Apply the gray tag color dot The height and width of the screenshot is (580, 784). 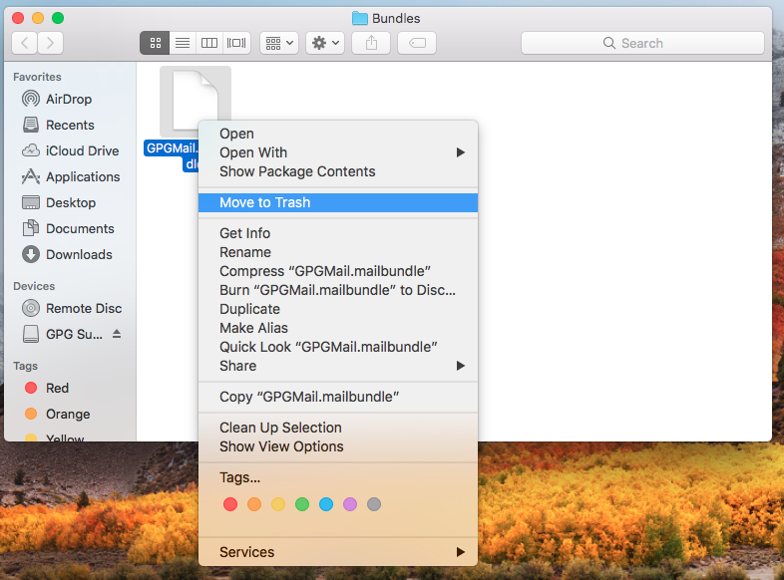pos(374,504)
